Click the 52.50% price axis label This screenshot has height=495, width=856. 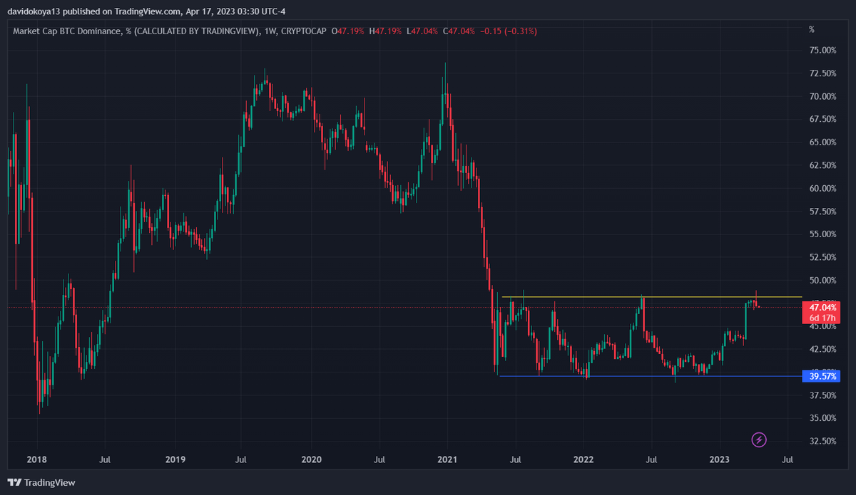[822, 257]
